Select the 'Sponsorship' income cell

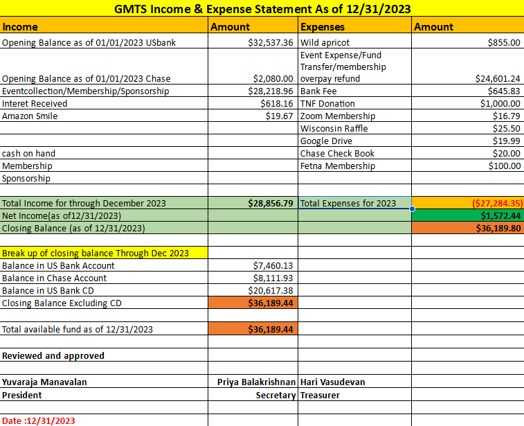[x=104, y=178]
